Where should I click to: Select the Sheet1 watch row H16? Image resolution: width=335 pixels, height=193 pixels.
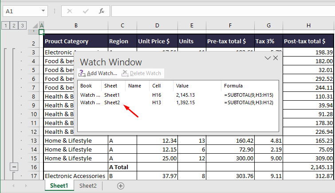178,95
